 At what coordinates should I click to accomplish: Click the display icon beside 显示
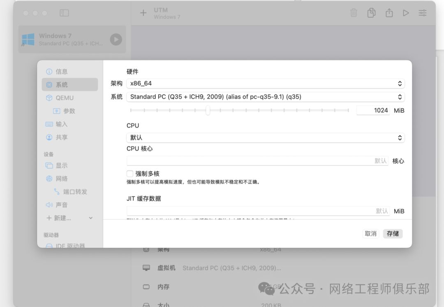click(49, 165)
